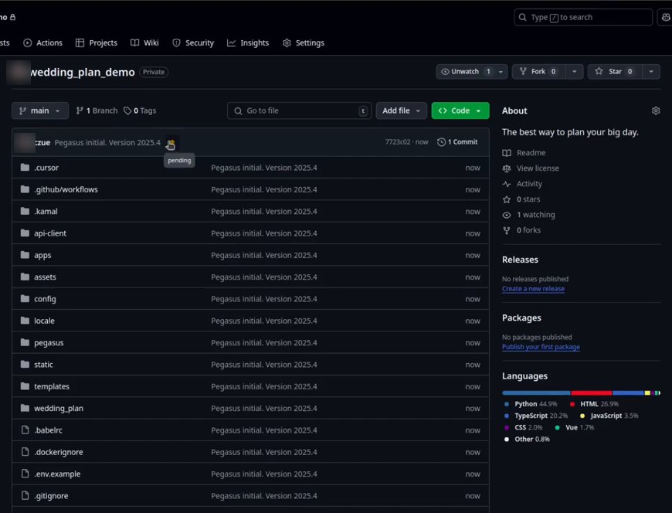The width and height of the screenshot is (672, 513).
Task: Open the api-client folder
Action: click(50, 233)
